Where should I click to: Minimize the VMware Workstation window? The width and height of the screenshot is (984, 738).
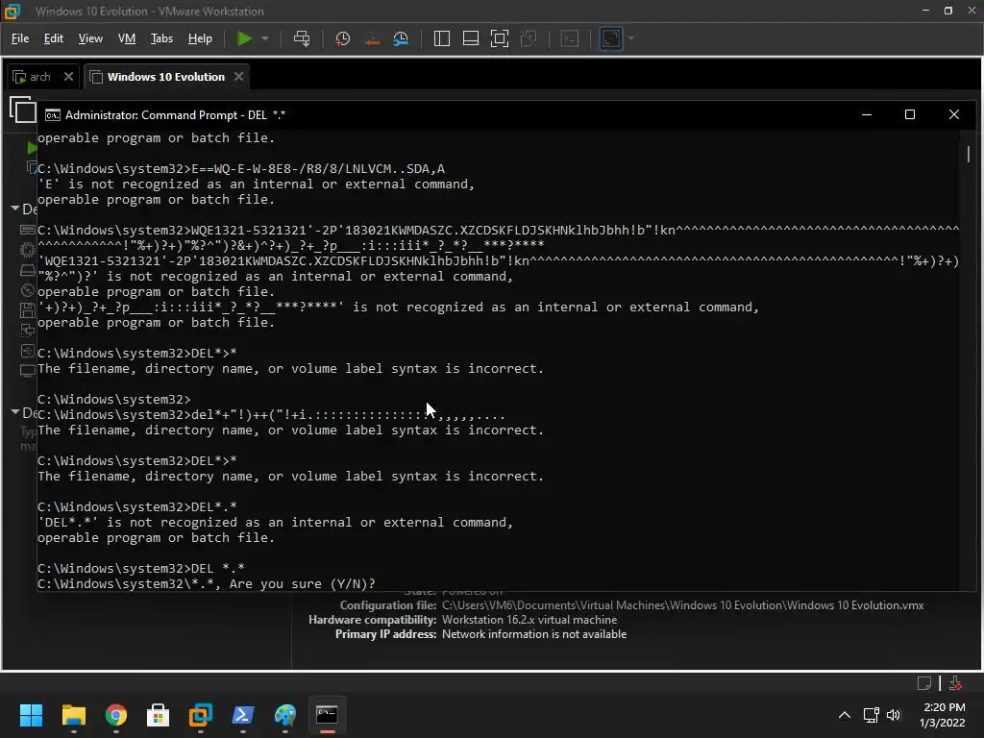[x=925, y=11]
